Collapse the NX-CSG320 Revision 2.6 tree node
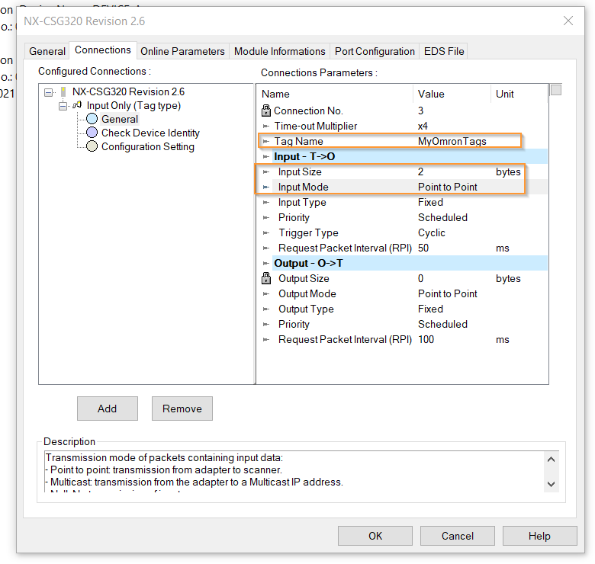 [x=48, y=92]
